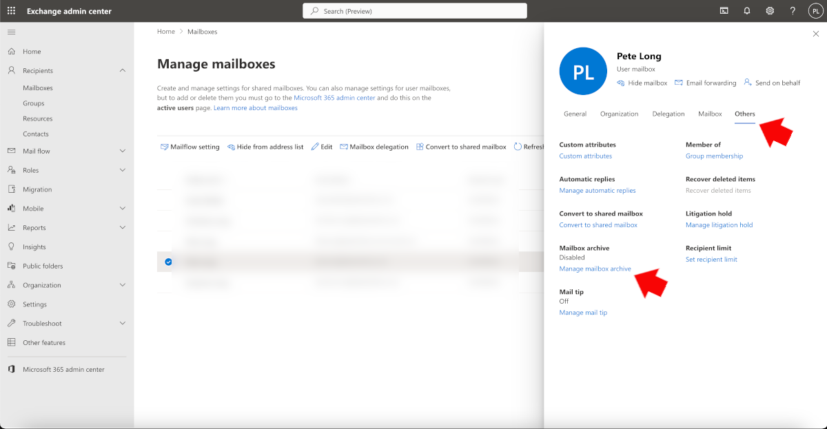
Task: Click the Hide from address list icon
Action: (x=231, y=147)
